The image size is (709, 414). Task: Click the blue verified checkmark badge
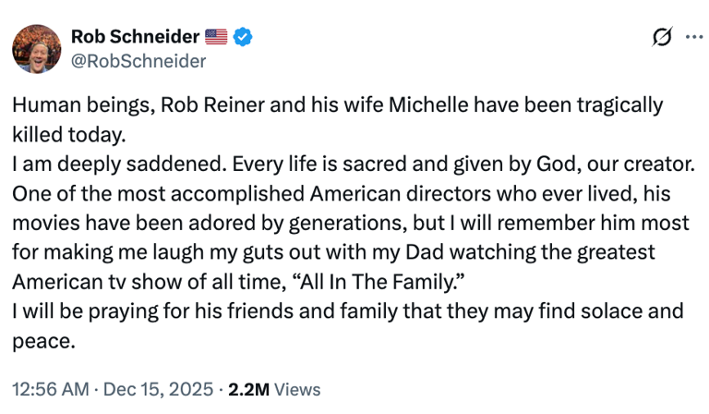pyautogui.click(x=244, y=37)
